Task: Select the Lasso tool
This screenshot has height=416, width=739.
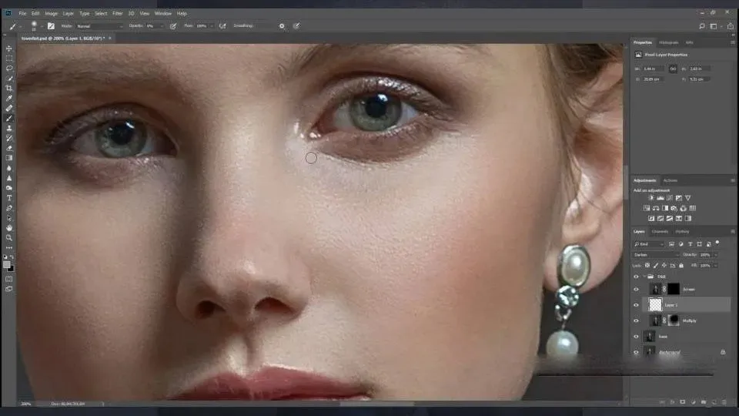Action: click(9, 69)
